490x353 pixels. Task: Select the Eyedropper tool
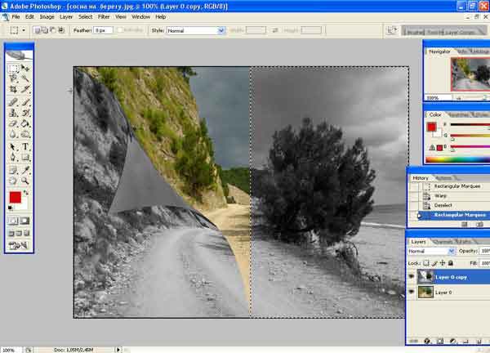point(25,170)
